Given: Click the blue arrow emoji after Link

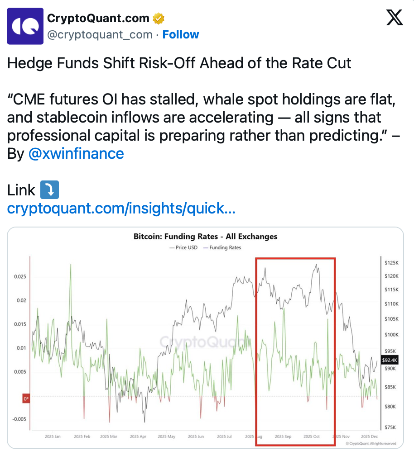Looking at the screenshot, I should coord(49,190).
